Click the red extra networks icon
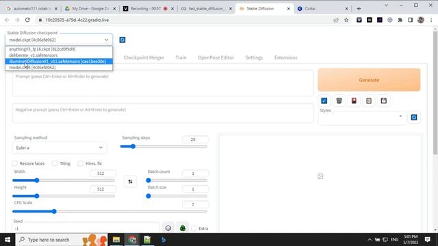The width and height of the screenshot is (438, 246). tap(354, 100)
